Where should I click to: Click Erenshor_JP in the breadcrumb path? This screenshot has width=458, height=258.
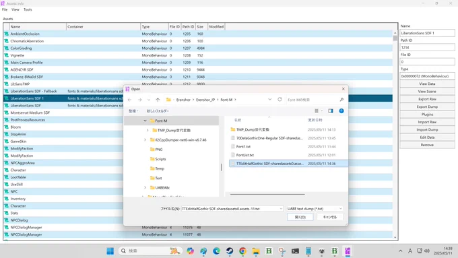pos(205,100)
